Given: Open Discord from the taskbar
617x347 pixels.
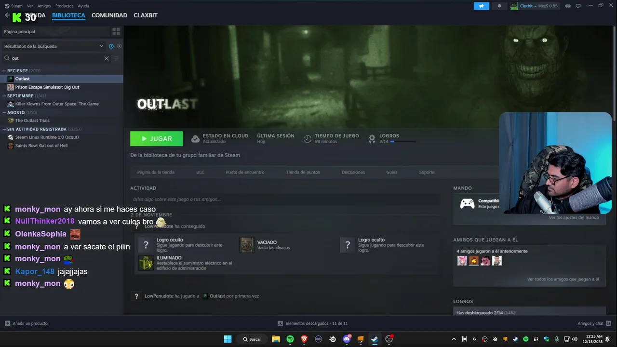Looking at the screenshot, I should 347,339.
